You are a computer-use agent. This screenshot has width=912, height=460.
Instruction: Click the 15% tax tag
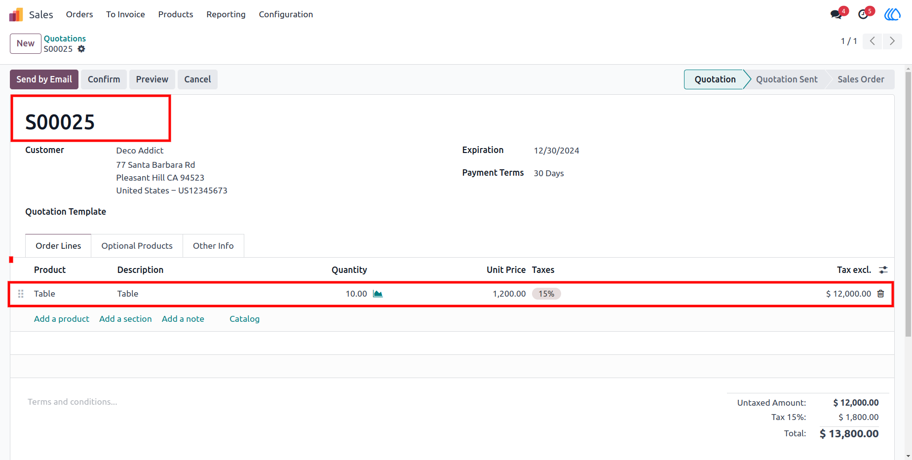[x=546, y=294]
